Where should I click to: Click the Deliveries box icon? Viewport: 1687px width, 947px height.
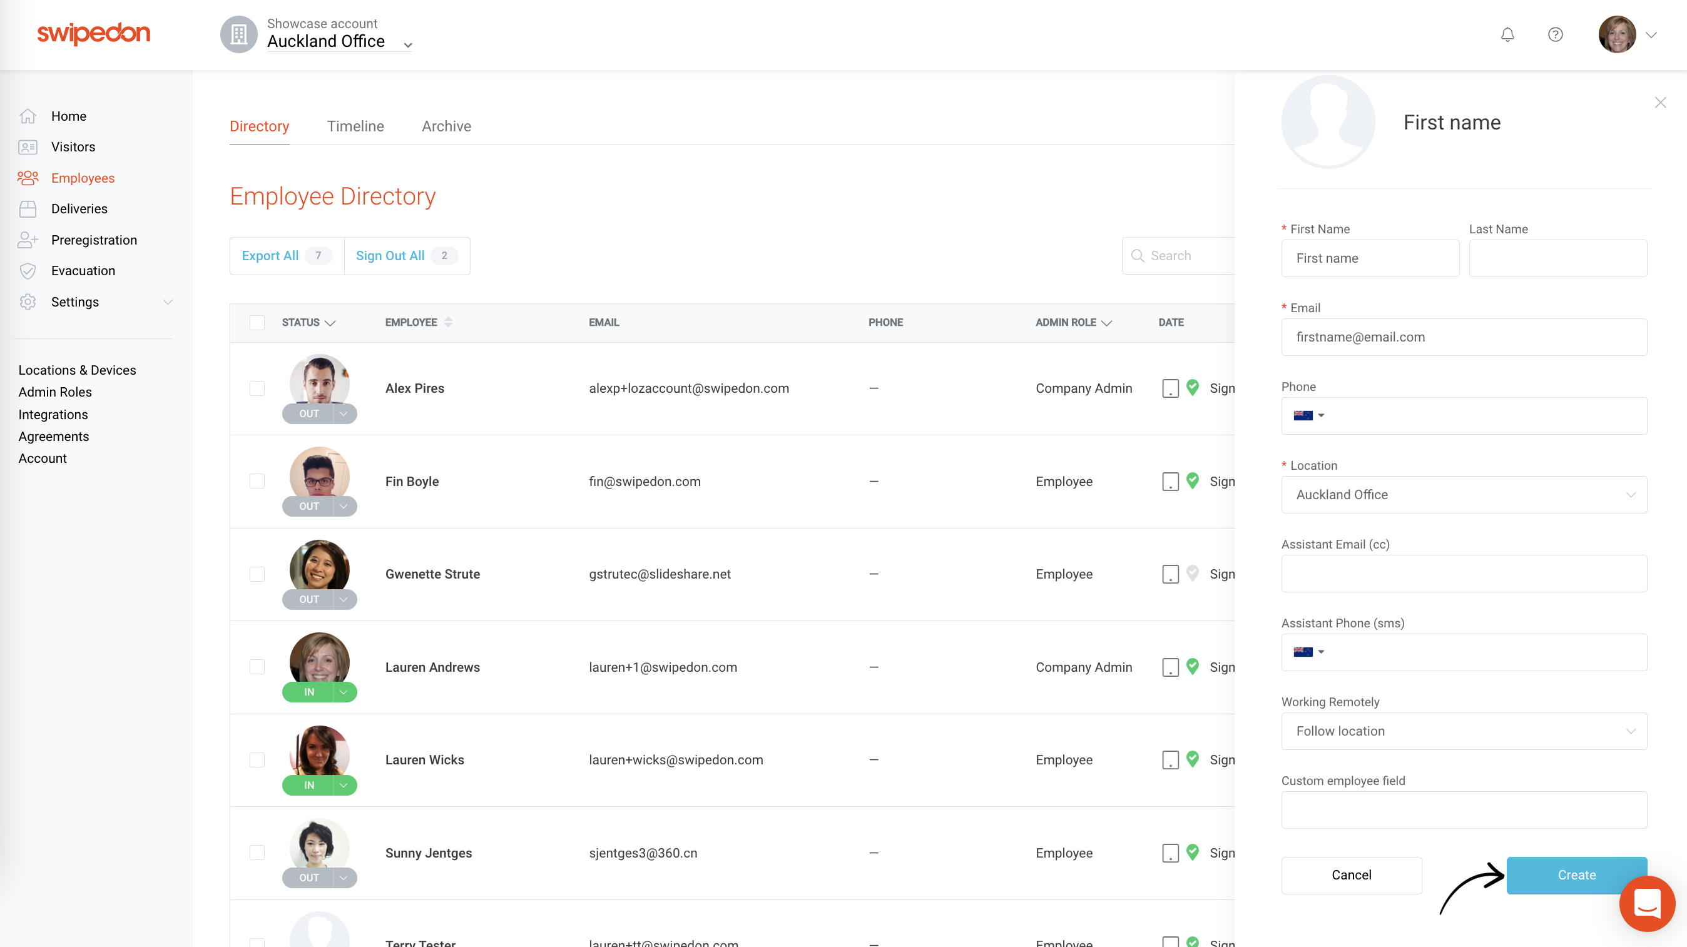point(28,209)
